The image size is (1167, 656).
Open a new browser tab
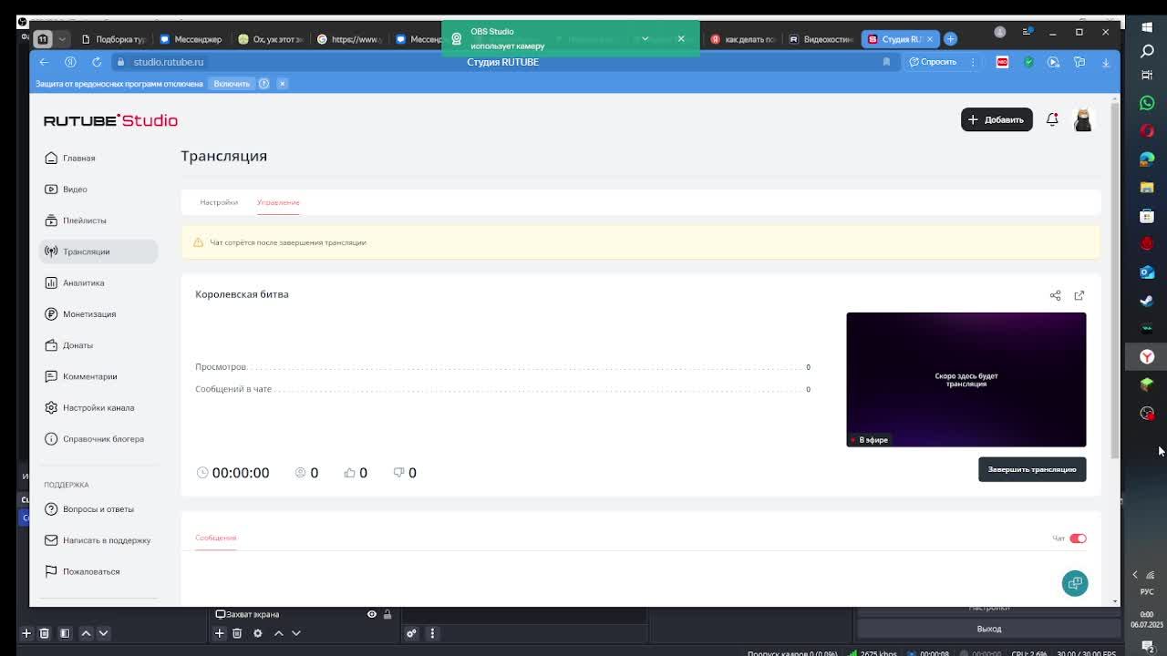pyautogui.click(x=950, y=39)
